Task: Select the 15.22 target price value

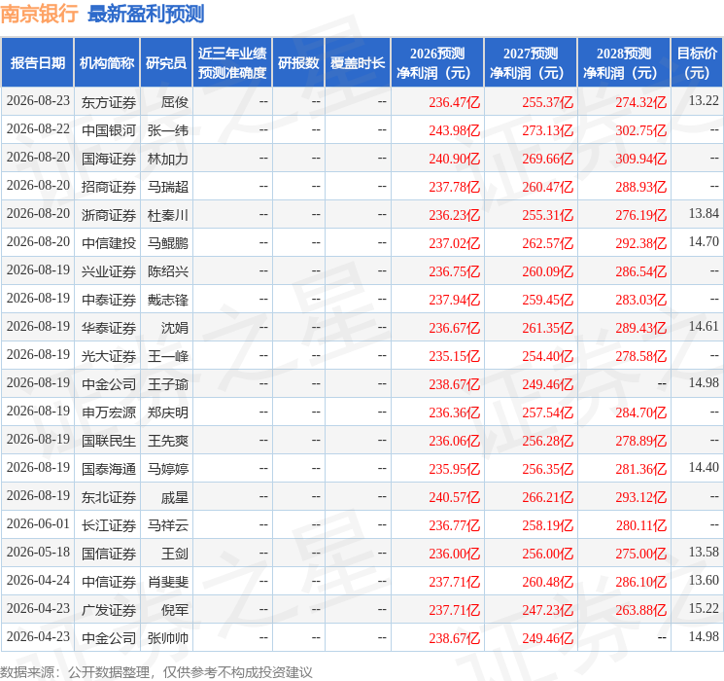Action: 704,608
